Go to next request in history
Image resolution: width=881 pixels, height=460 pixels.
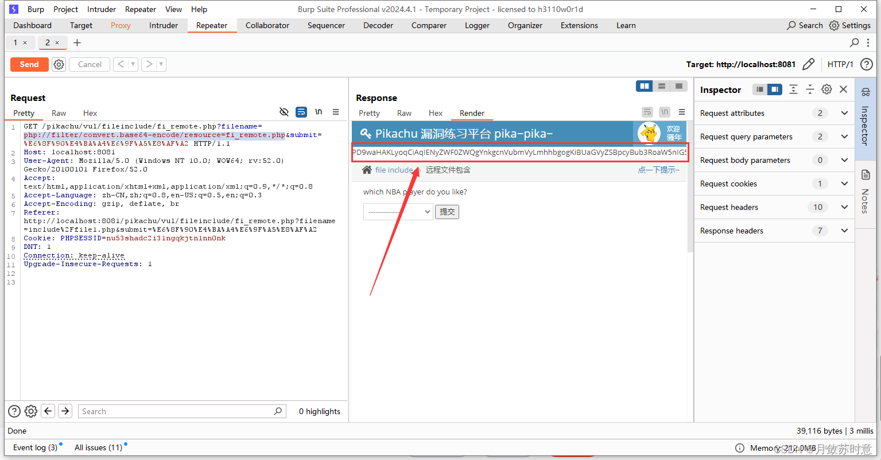tap(149, 64)
